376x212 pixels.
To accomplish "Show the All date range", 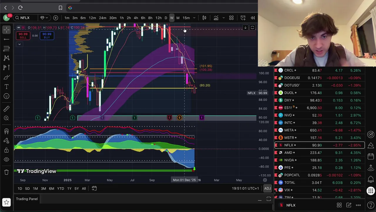I will [x=84, y=188].
